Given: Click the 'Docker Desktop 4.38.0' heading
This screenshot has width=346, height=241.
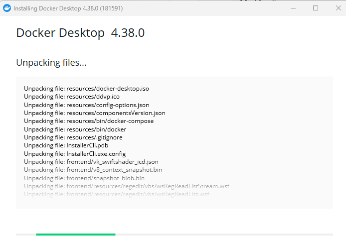Looking at the screenshot, I should 80,33.
